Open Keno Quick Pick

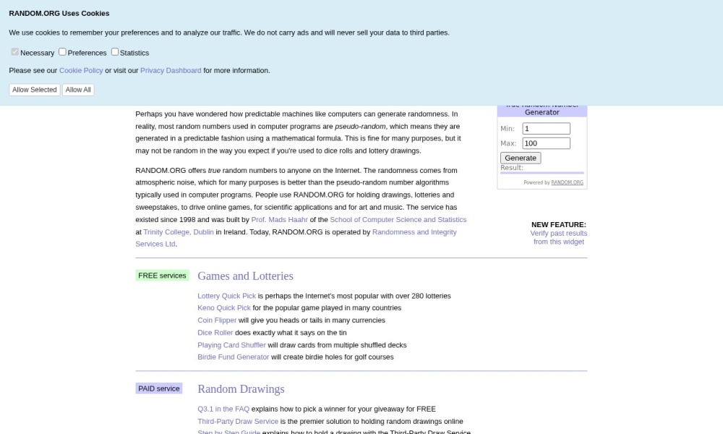pos(224,308)
